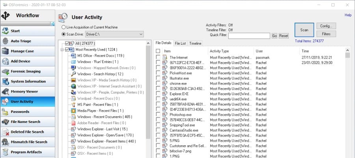Open the Manage Case briefcase icon
The height and width of the screenshot is (158, 355).
pos(5,51)
